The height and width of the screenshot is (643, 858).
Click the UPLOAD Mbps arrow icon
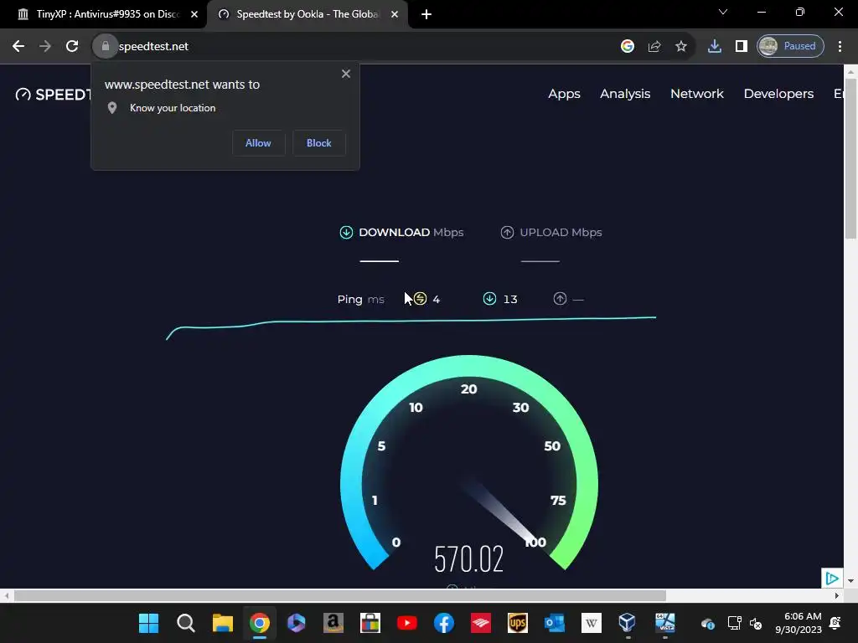[507, 233]
